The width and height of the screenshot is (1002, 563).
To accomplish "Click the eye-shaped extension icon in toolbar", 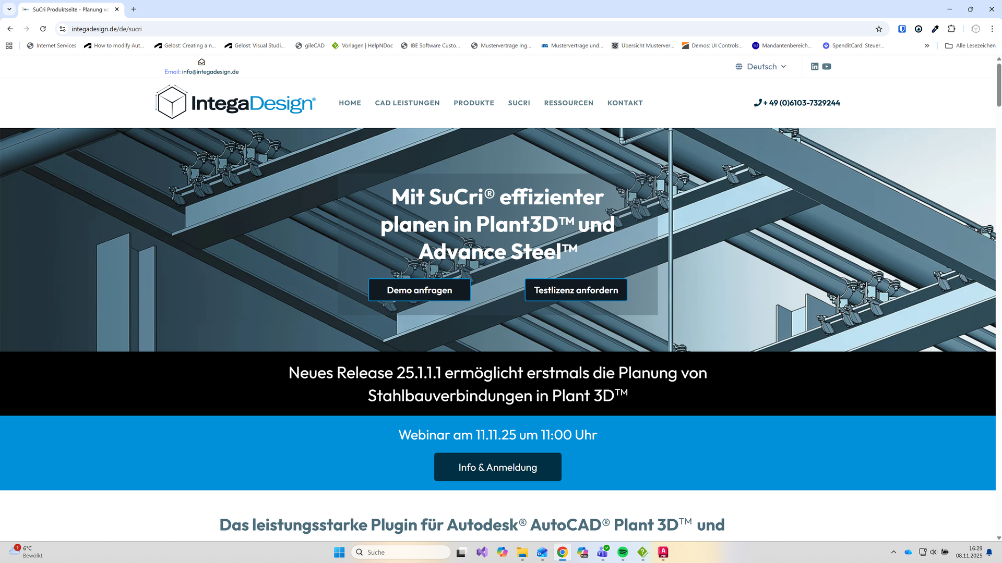I will (x=918, y=29).
